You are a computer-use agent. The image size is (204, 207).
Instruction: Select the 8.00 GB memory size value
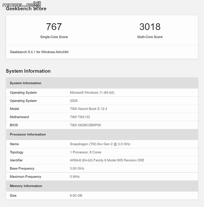coord(76,195)
